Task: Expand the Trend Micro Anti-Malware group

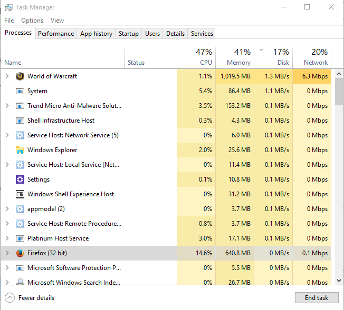Action: (7, 106)
